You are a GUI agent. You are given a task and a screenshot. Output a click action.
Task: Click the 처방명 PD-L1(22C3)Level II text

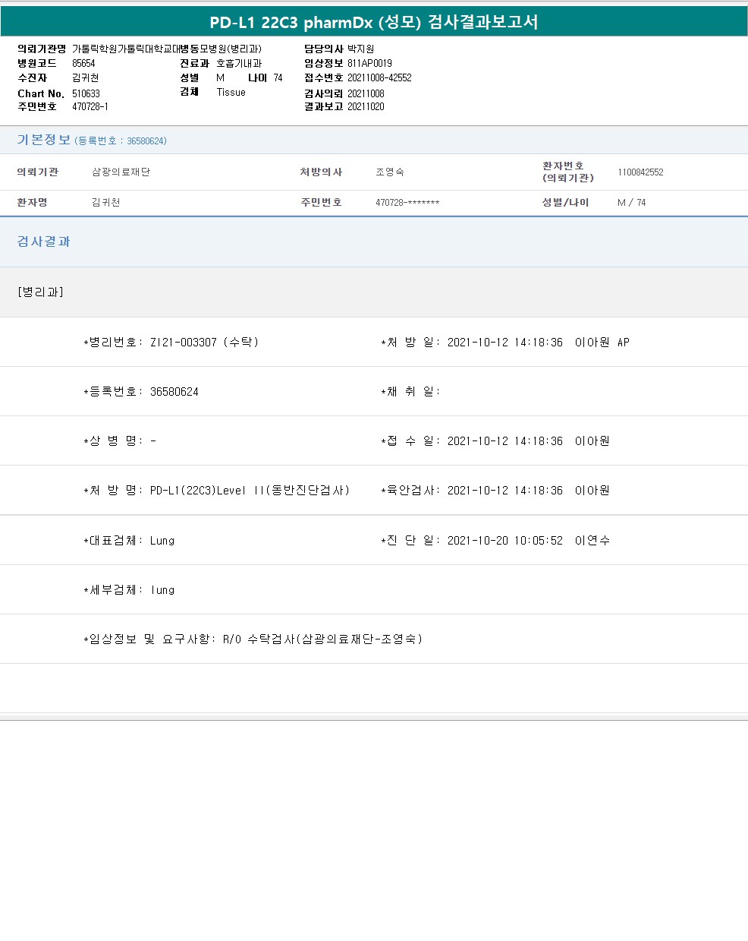pyautogui.click(x=250, y=491)
